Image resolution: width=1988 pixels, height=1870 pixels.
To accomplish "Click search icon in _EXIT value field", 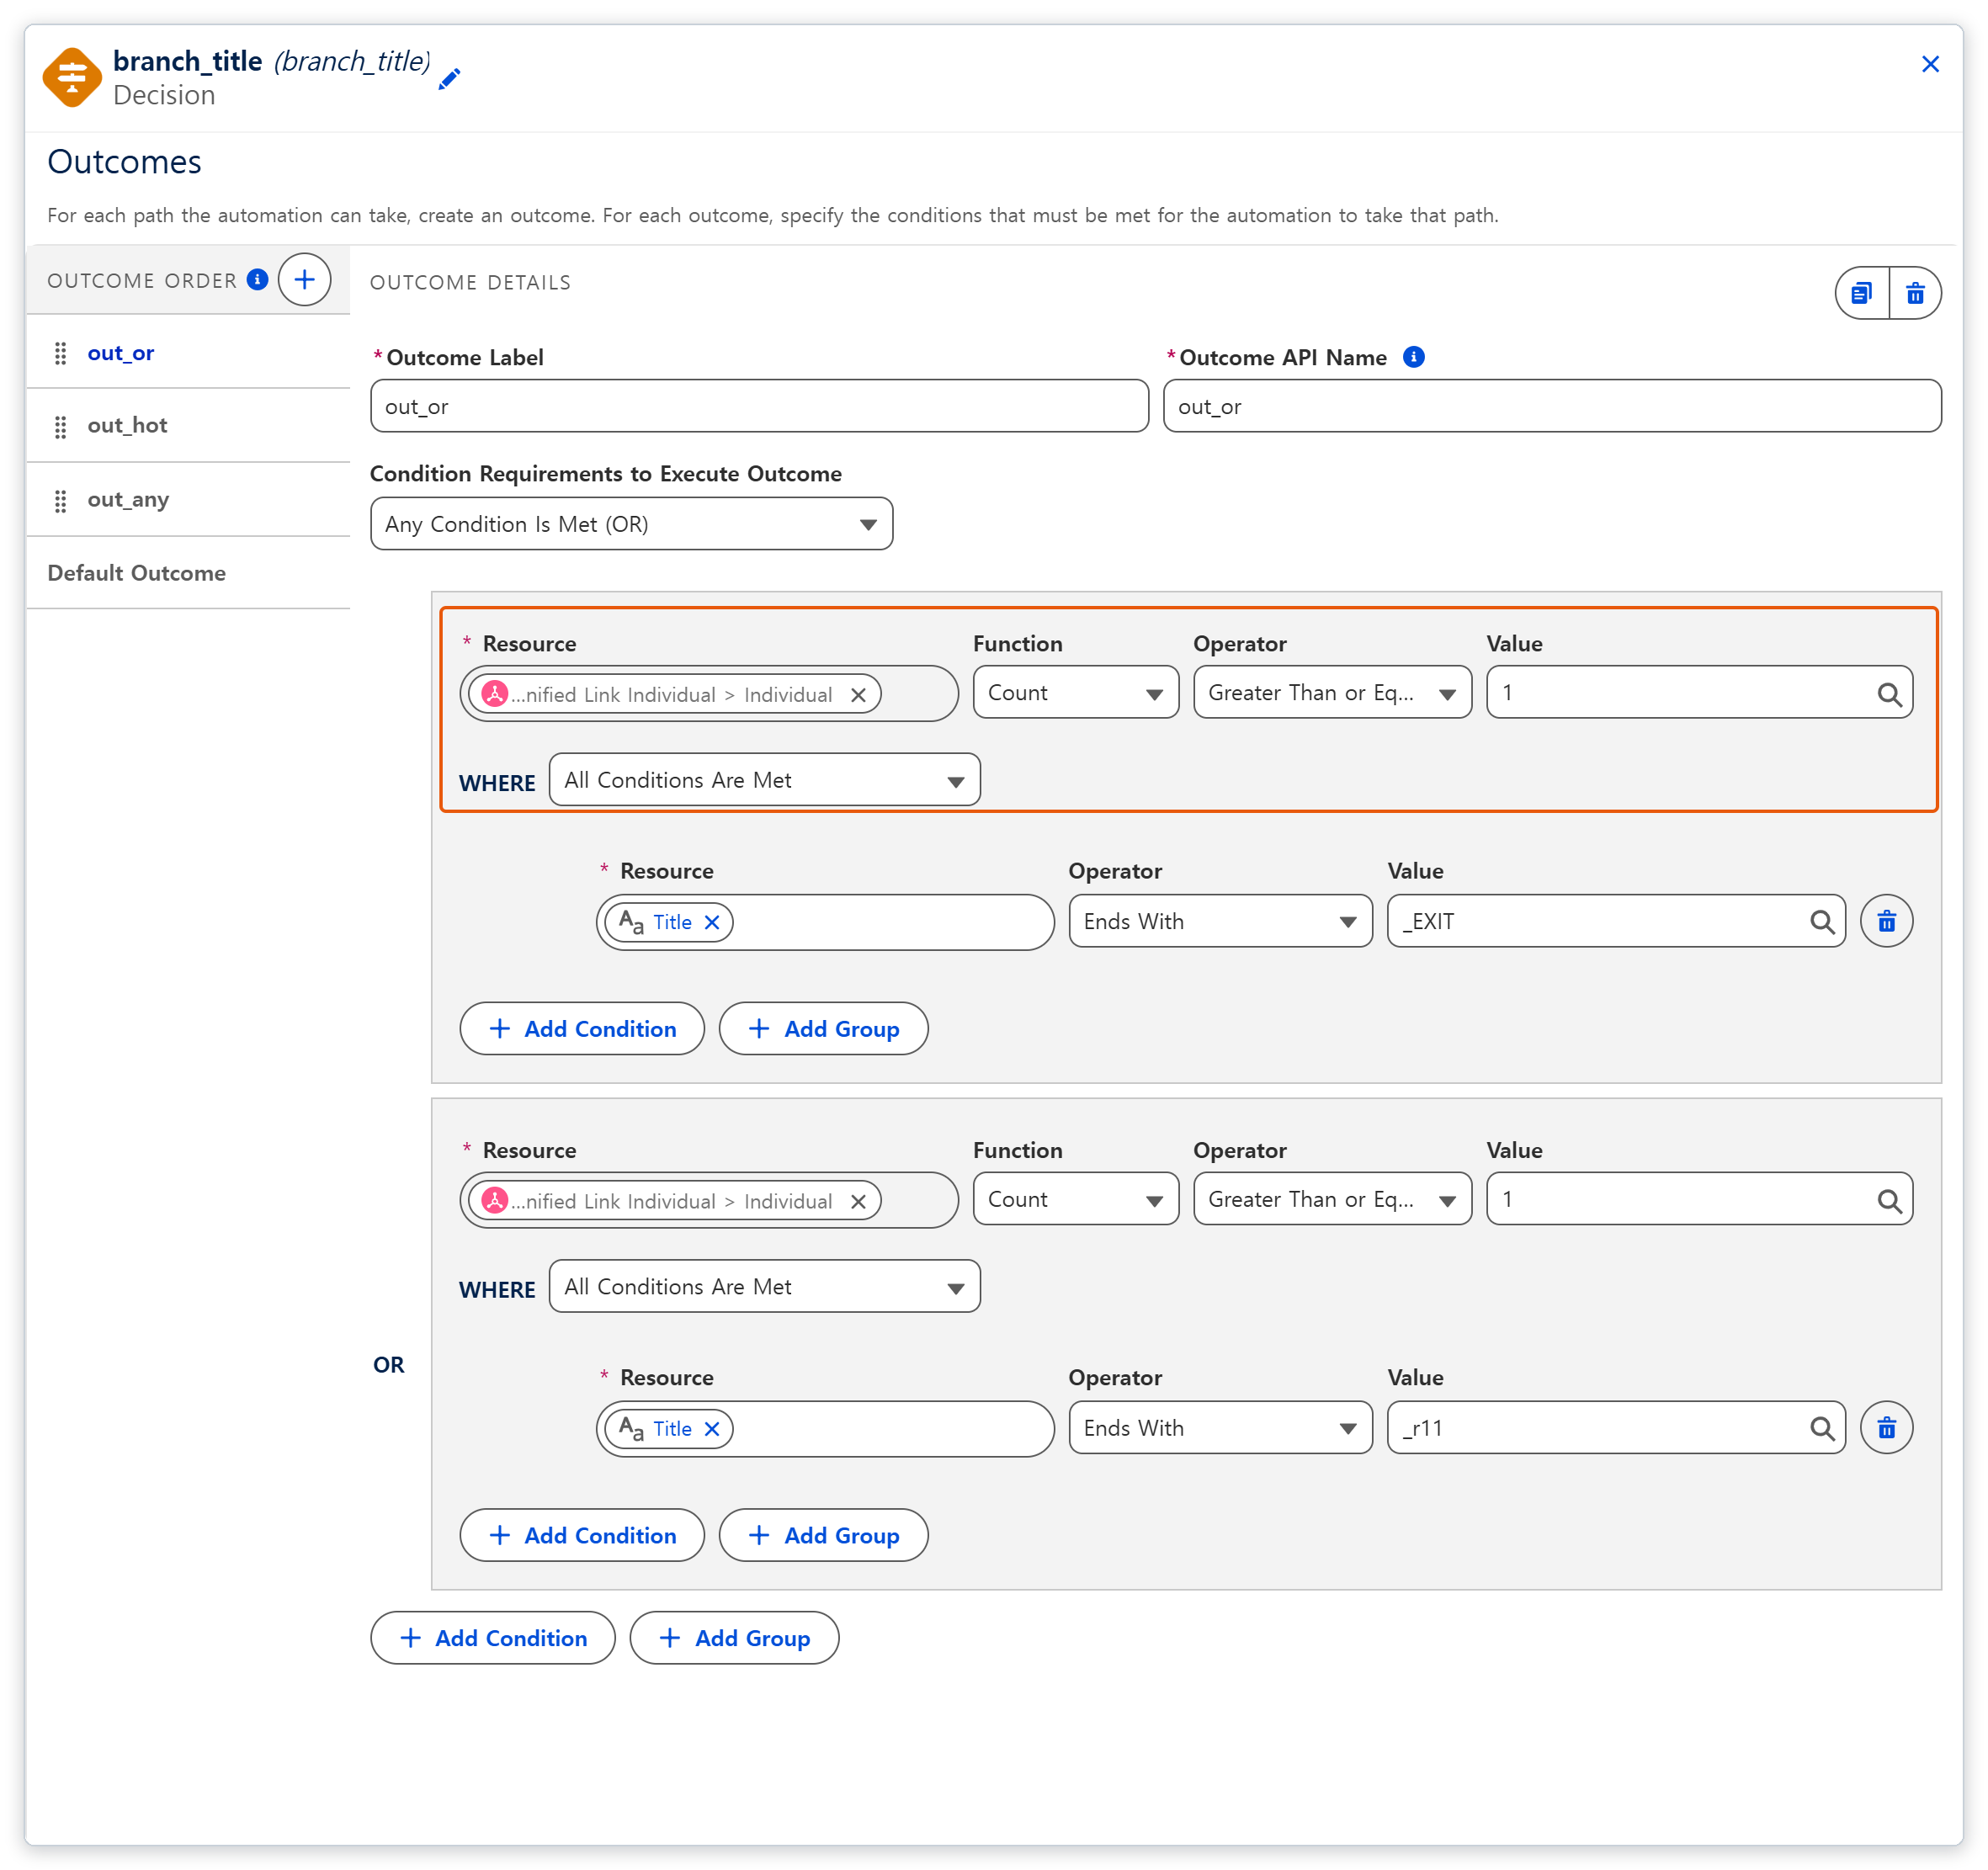I will tap(1821, 922).
